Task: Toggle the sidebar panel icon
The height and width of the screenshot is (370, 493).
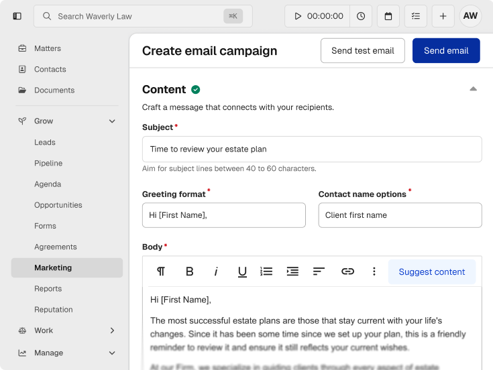Action: coord(17,16)
